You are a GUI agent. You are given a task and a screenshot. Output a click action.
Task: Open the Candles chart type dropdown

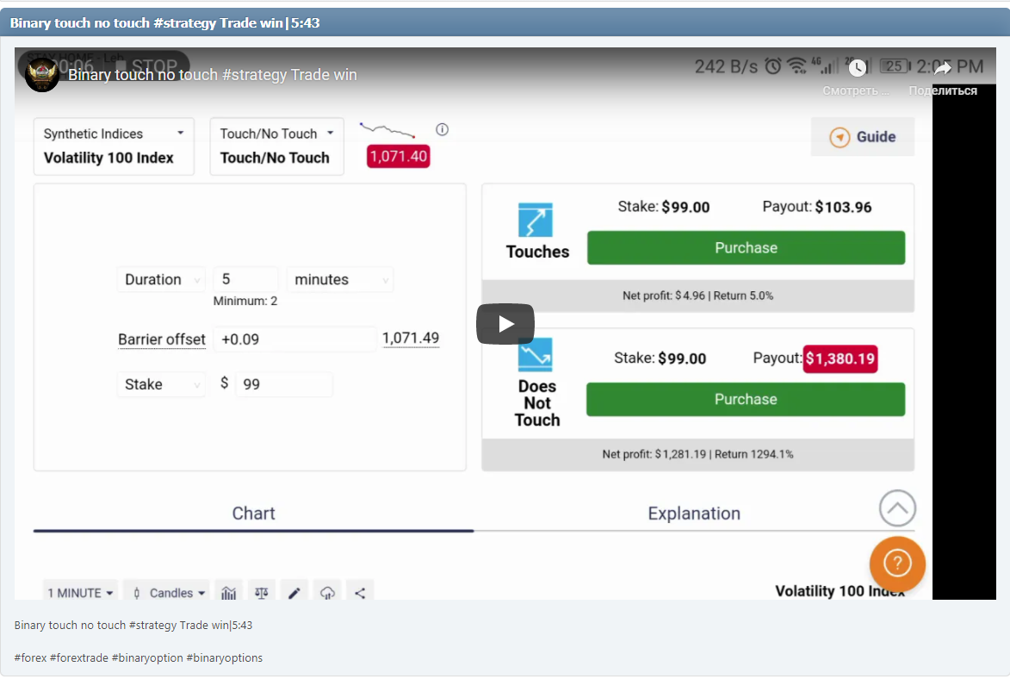[169, 593]
